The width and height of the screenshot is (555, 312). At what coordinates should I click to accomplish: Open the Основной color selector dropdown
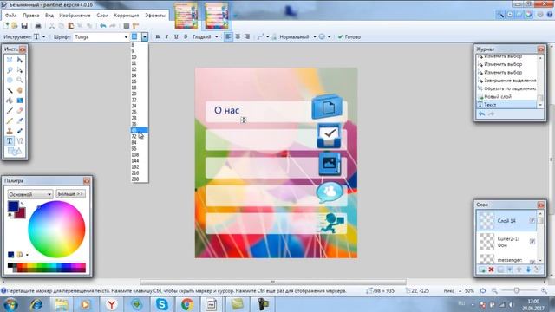tap(30, 194)
